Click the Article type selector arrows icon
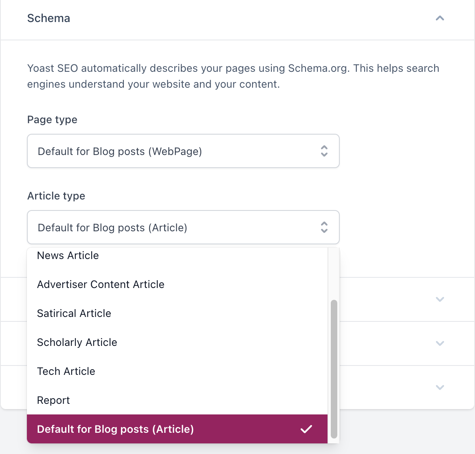475x454 pixels. pyautogui.click(x=324, y=227)
